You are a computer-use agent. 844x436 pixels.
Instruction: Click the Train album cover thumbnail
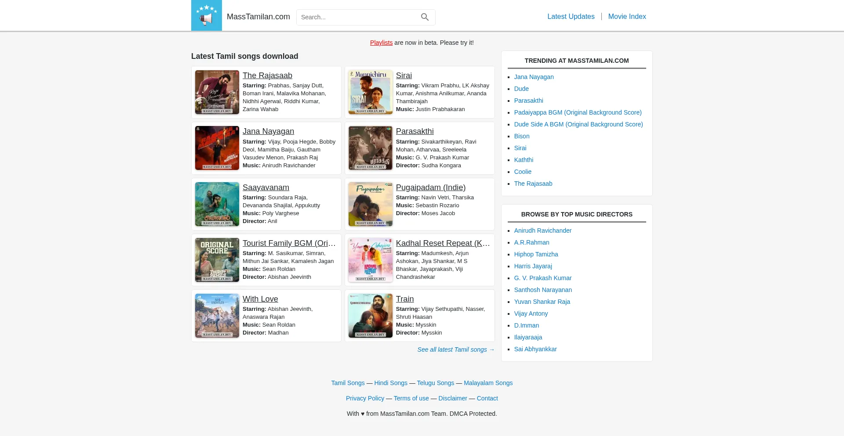[370, 315]
